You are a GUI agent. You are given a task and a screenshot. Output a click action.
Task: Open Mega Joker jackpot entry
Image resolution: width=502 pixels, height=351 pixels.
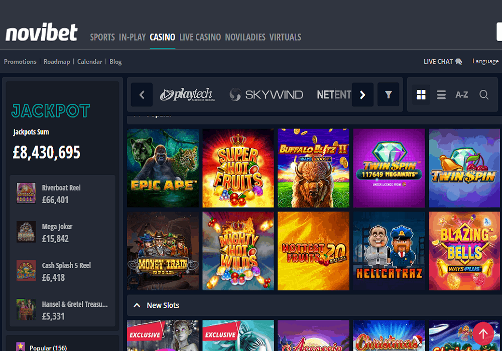click(x=62, y=232)
